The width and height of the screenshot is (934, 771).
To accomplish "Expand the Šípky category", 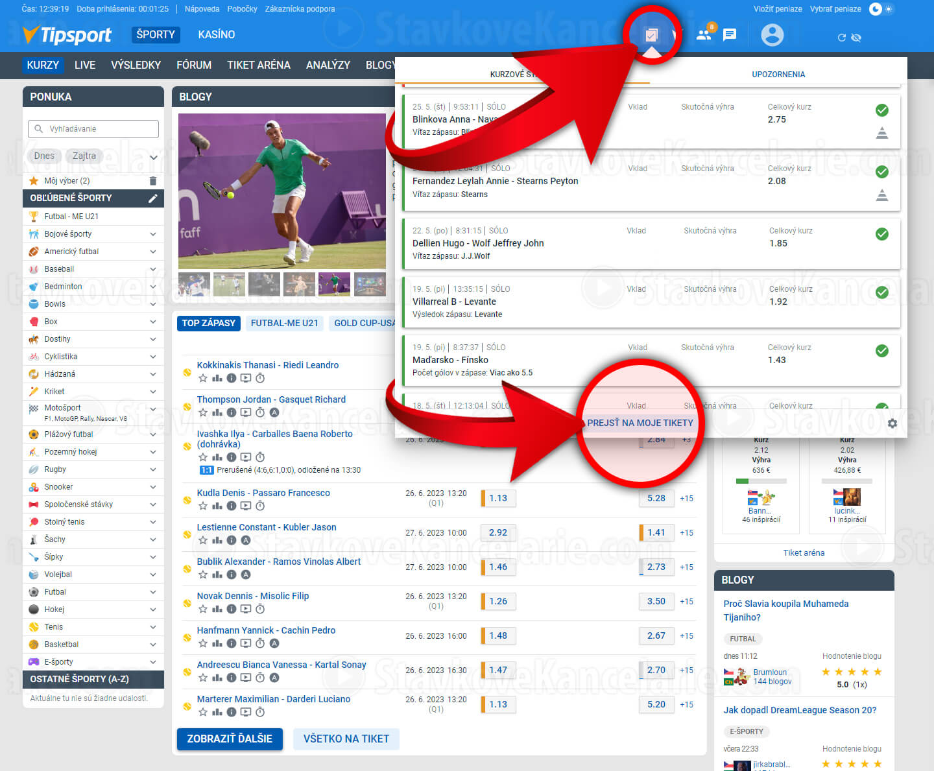I will coord(153,557).
